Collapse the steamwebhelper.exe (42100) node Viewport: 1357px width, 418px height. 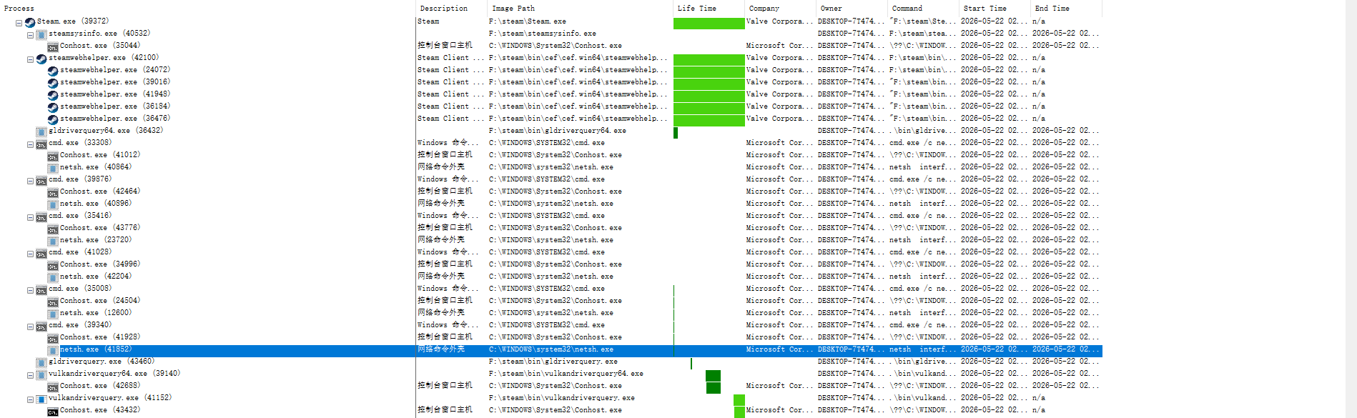(x=30, y=59)
